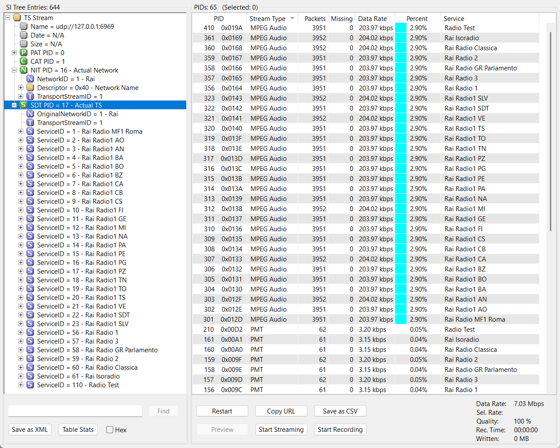Select ServiceID = 14 - Rai Radio1 PA
560x448 pixels.
coord(81,245)
